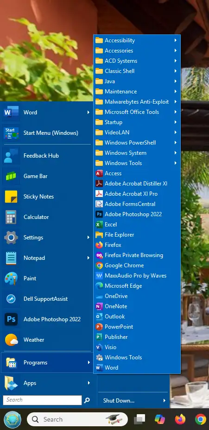The height and width of the screenshot is (430, 209).
Task: Open Publisher icon
Action: (99, 337)
